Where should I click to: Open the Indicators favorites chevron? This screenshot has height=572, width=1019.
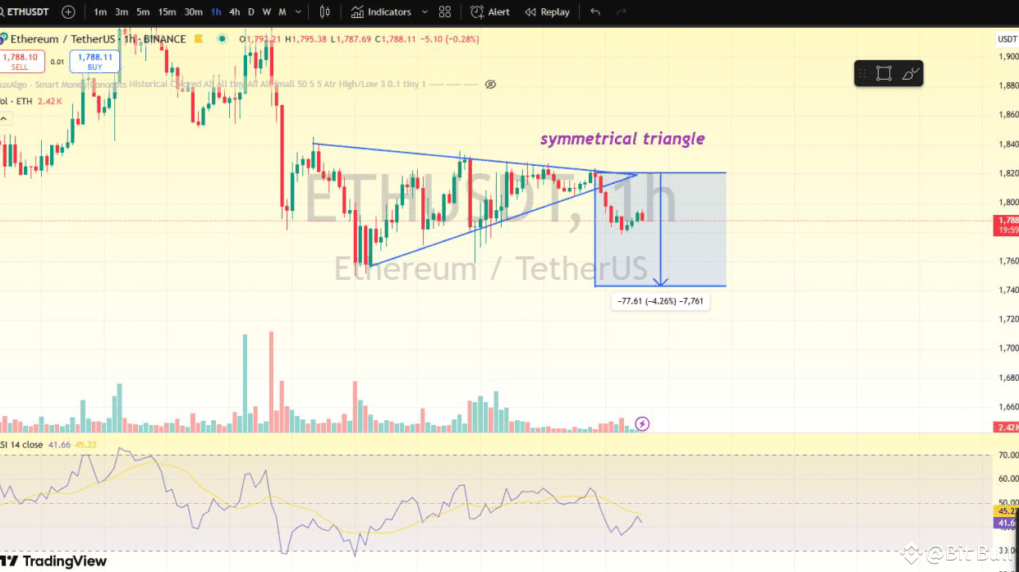pos(425,11)
